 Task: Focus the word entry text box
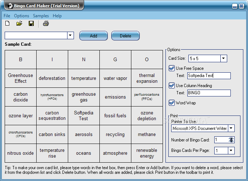coord(36,35)
